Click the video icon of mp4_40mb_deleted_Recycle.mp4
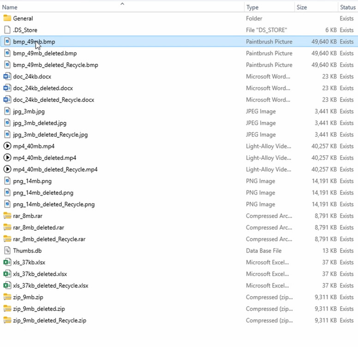 click(x=7, y=169)
